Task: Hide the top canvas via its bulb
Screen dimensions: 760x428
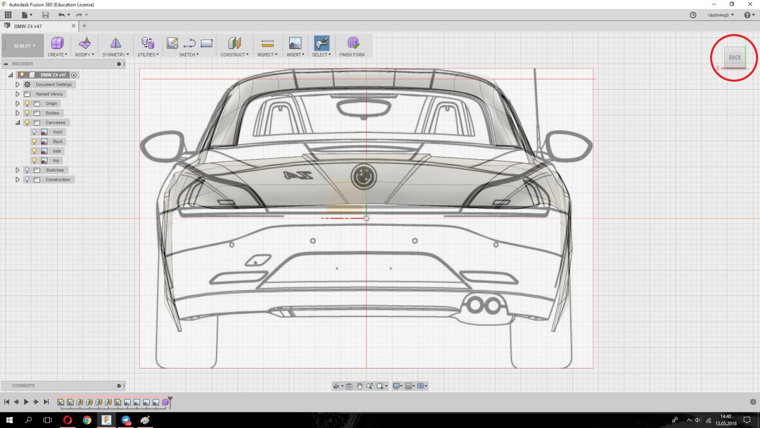Action: tap(34, 160)
